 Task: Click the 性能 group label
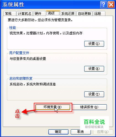click(x=12, y=28)
